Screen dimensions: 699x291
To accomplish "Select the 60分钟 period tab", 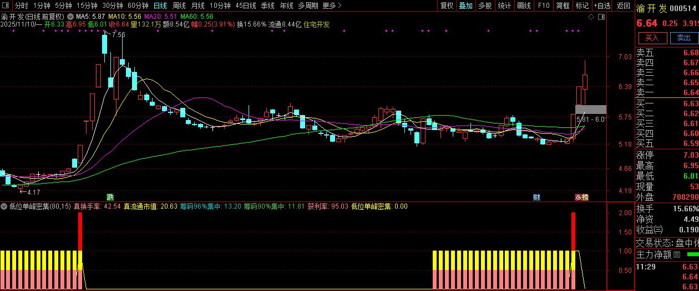I will pos(138,6).
